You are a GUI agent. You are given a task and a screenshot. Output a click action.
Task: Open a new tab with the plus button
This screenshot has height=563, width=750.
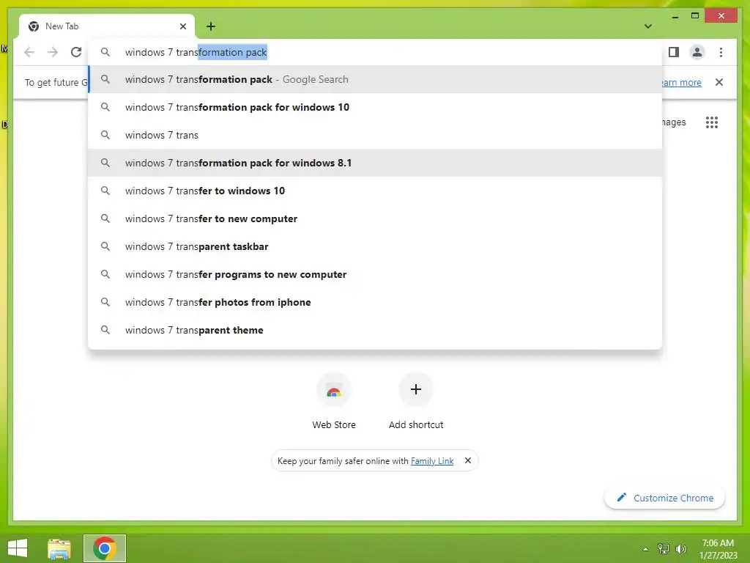(211, 26)
